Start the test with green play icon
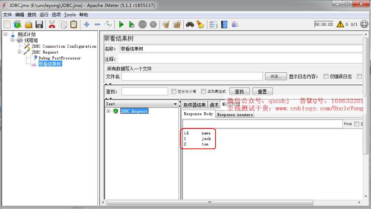371x209 pixels. click(121, 24)
